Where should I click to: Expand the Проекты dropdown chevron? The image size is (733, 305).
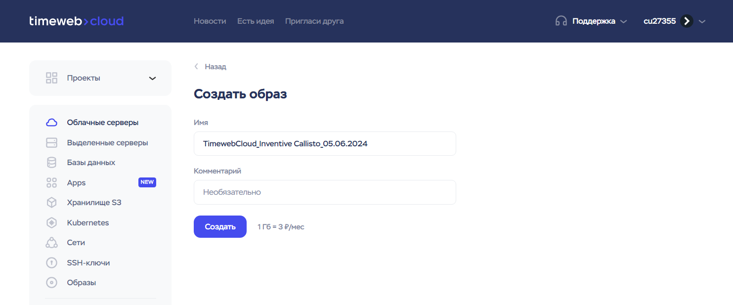click(x=153, y=78)
